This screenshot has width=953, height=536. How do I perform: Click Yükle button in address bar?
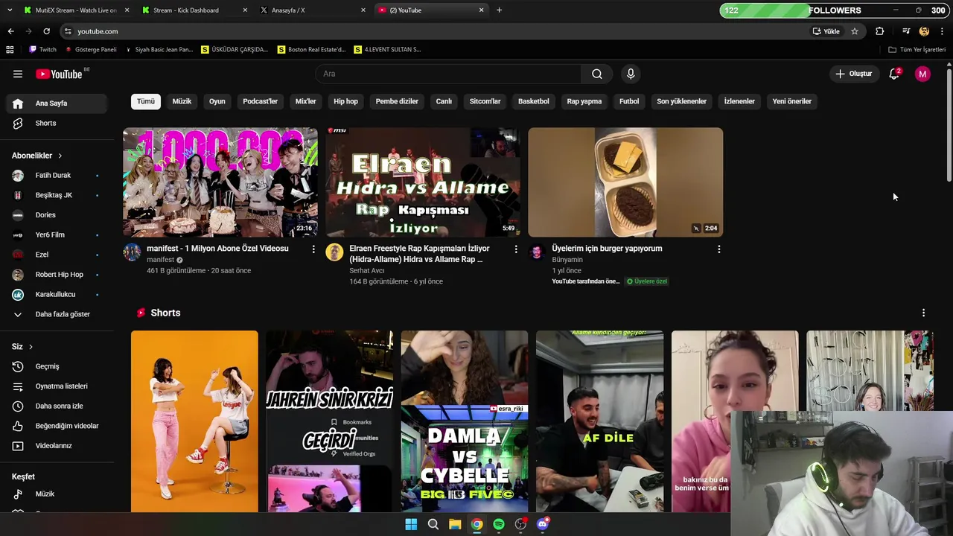coord(826,31)
